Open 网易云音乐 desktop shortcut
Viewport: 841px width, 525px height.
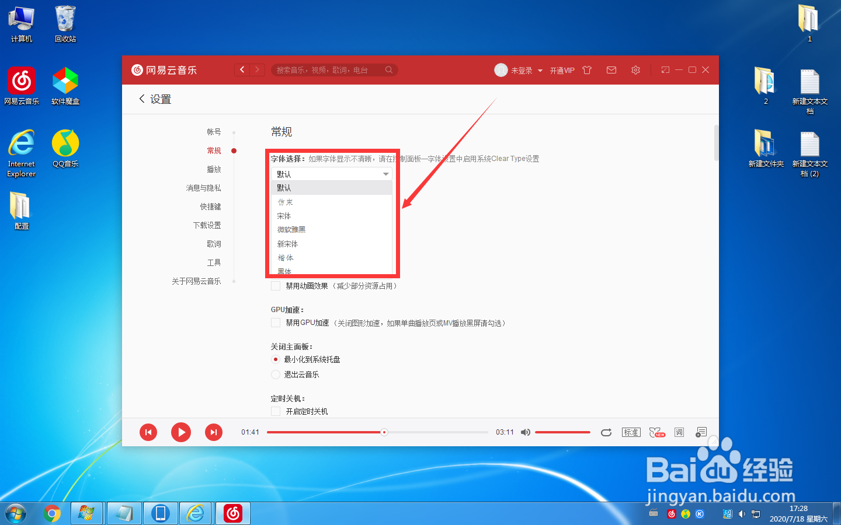pyautogui.click(x=22, y=86)
